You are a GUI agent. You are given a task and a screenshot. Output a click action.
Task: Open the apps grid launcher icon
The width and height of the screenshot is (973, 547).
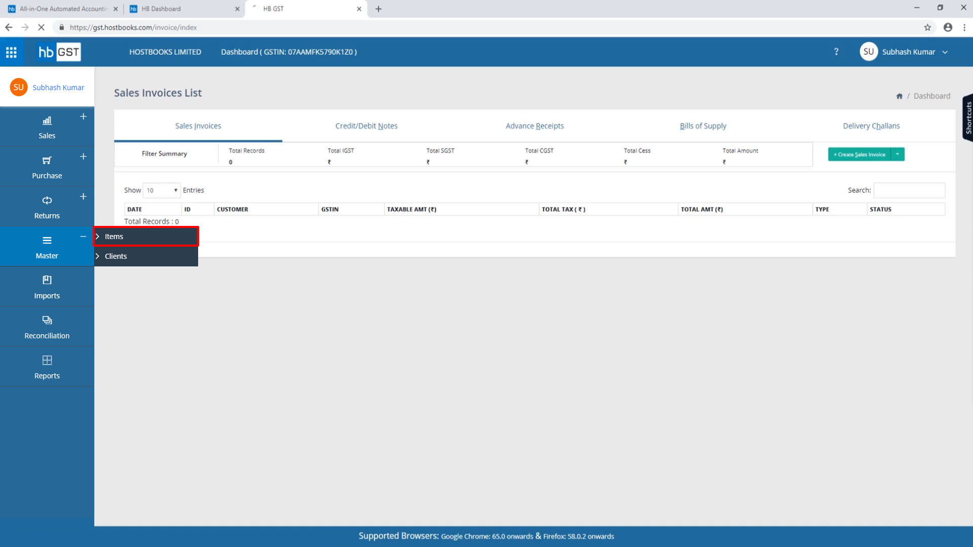pyautogui.click(x=11, y=52)
